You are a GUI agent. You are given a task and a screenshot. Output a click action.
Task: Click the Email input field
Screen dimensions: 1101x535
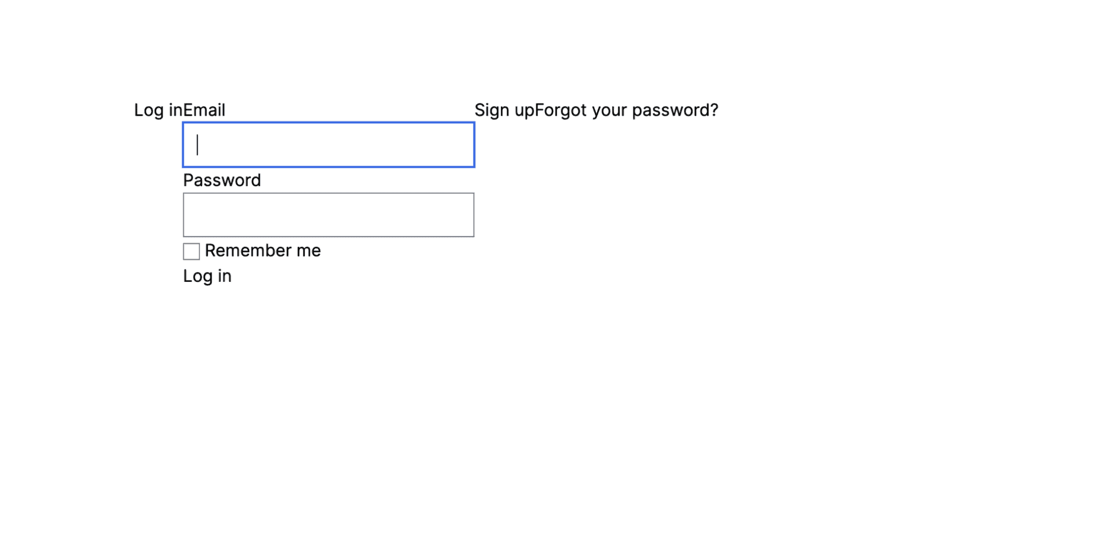click(328, 145)
